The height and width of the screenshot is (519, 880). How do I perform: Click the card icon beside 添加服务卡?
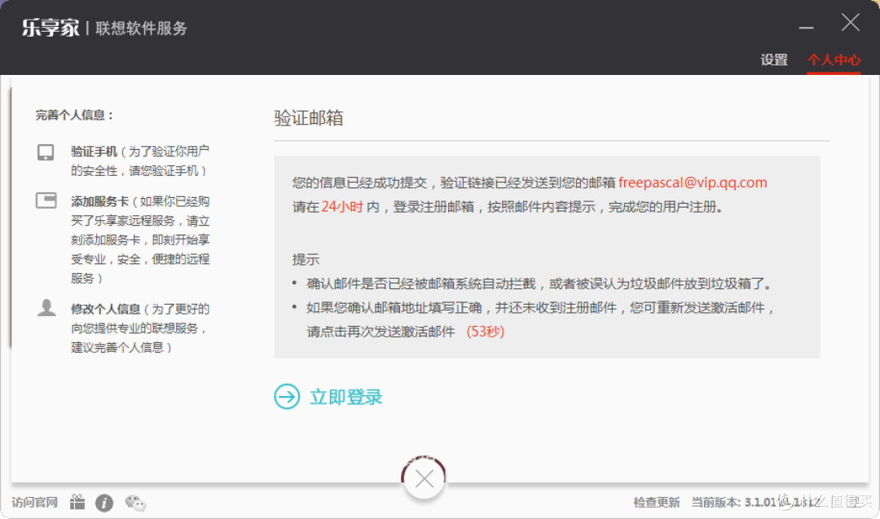pyautogui.click(x=46, y=200)
